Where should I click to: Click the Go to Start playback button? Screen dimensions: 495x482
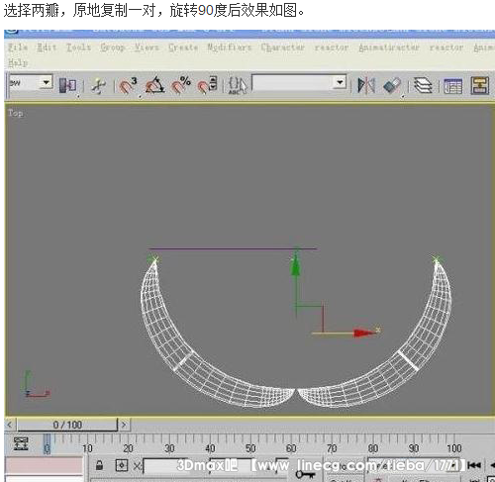(474, 465)
